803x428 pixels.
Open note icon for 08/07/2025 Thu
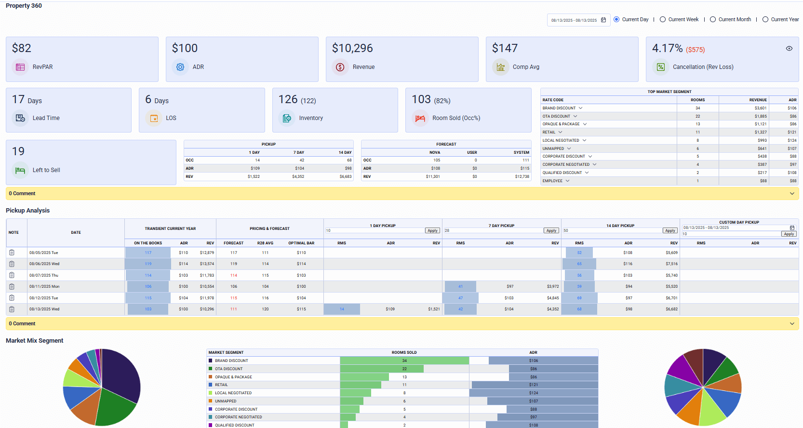click(x=12, y=275)
